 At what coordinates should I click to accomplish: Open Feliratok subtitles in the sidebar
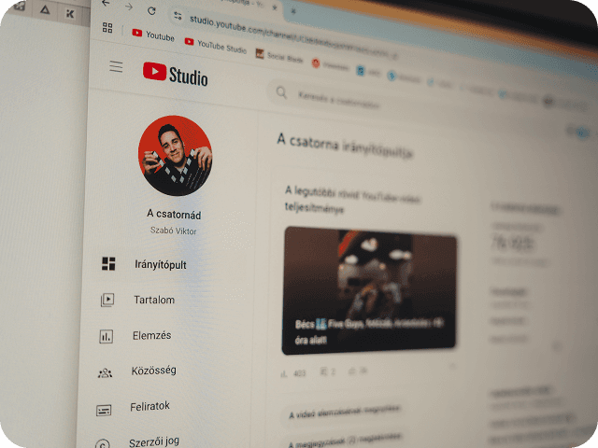(x=149, y=407)
